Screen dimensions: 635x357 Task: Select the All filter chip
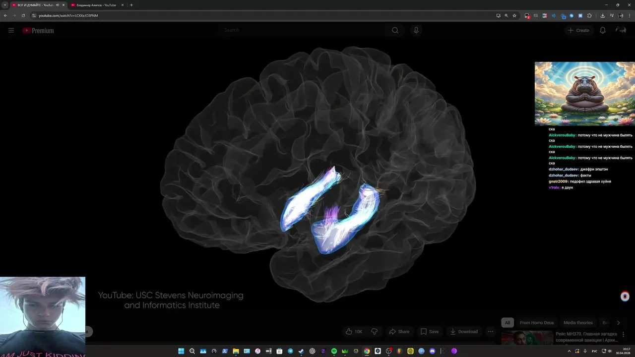[508, 323]
